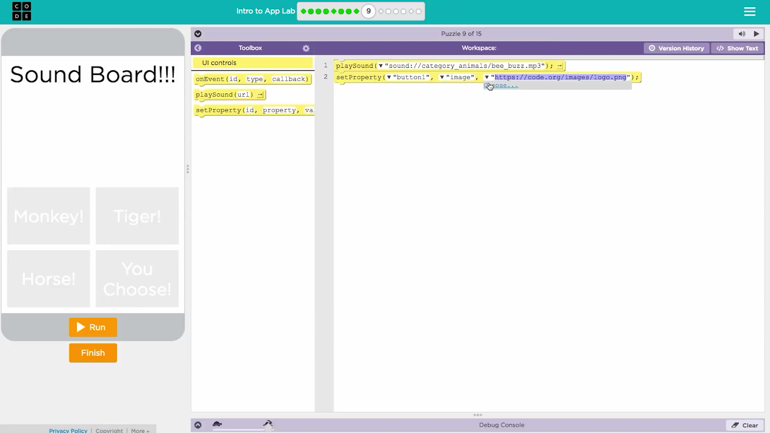Viewport: 770px width, 433px height.
Task: Select the UI controls toolbox category
Action: coord(252,63)
